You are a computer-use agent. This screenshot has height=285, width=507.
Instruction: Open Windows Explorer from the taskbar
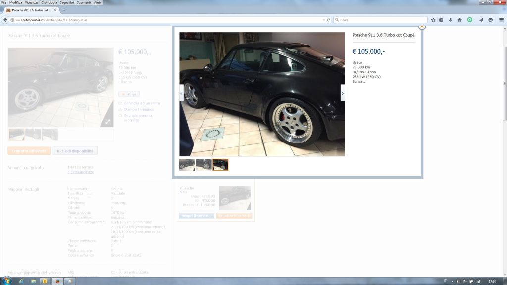pyautogui.click(x=33, y=281)
